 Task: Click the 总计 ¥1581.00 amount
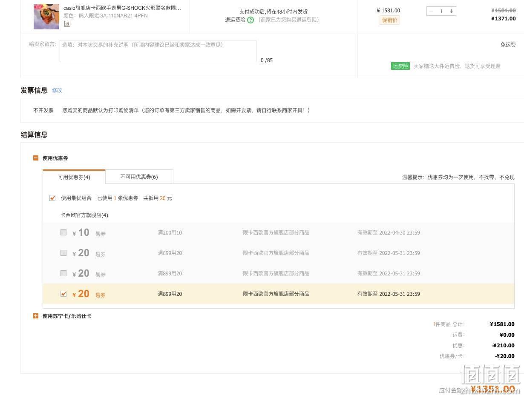(x=502, y=324)
